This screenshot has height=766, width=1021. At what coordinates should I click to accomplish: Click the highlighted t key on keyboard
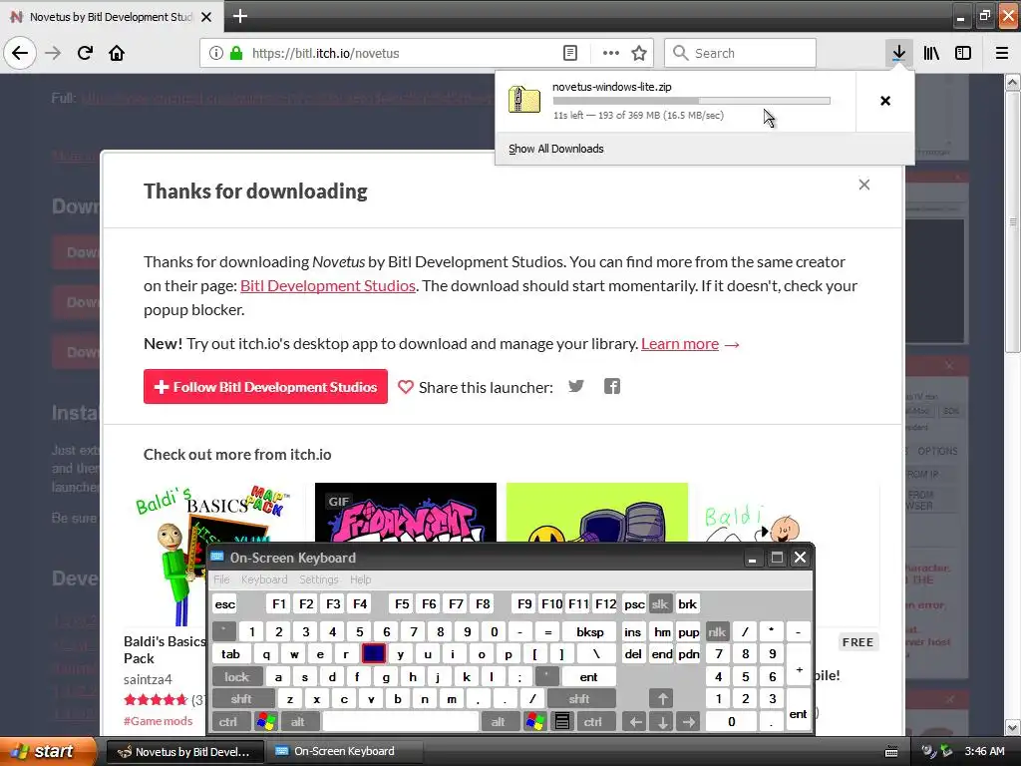373,654
